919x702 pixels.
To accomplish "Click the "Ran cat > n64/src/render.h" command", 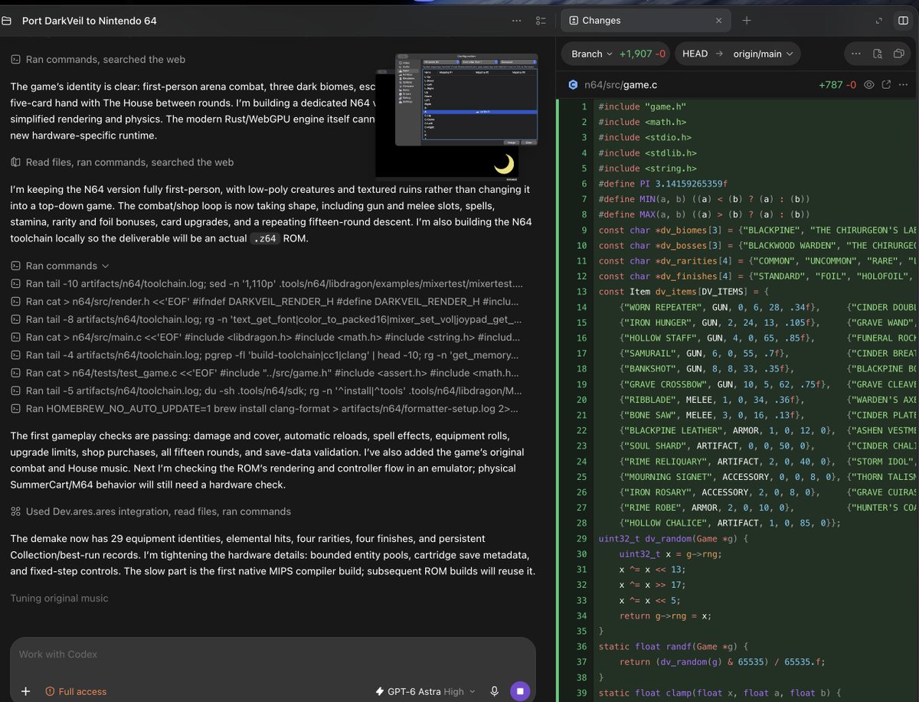I will (x=267, y=302).
